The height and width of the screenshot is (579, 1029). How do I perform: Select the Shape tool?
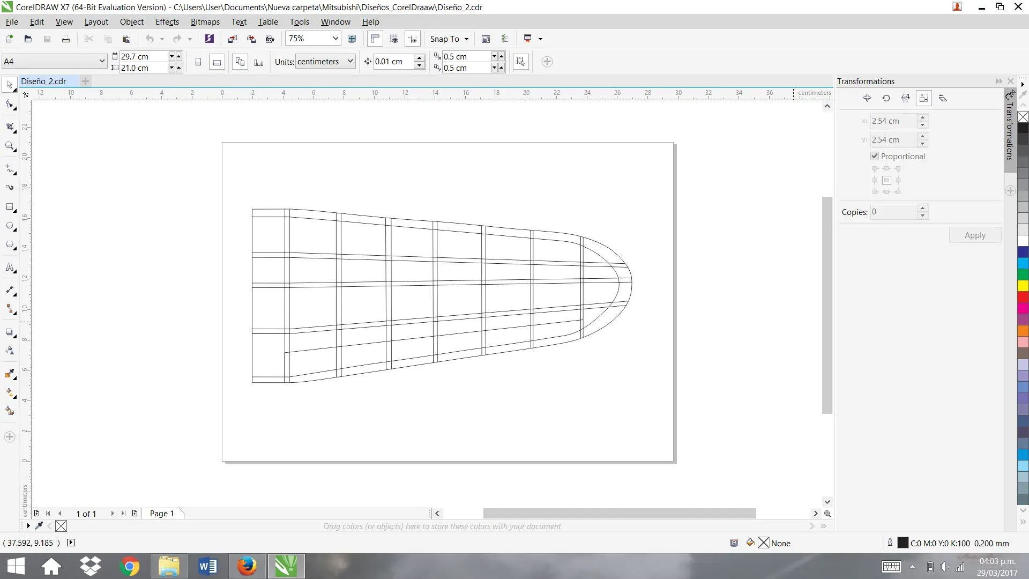tap(10, 105)
